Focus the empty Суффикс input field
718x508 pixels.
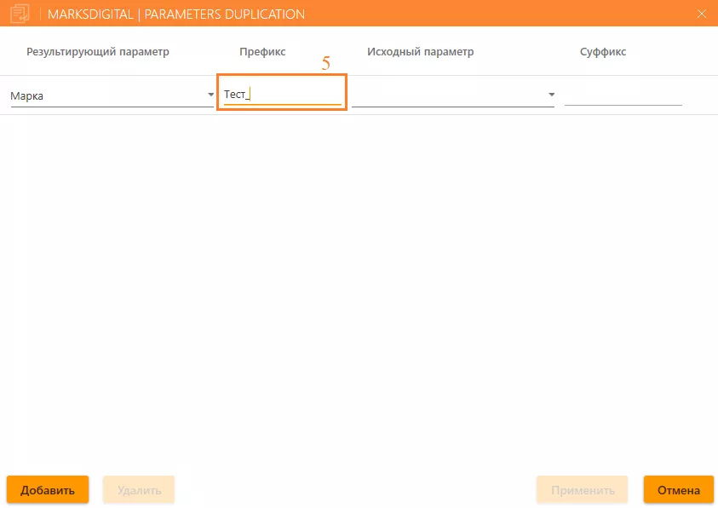pos(623,95)
